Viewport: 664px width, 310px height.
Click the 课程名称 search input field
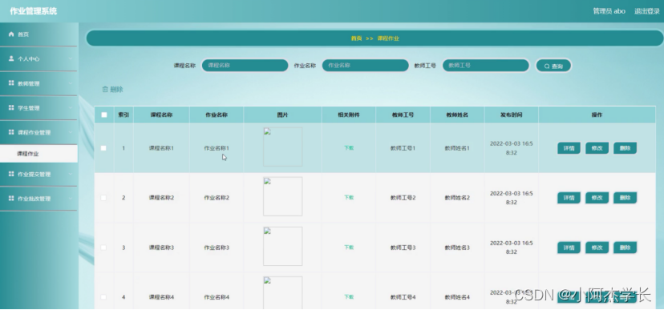[x=245, y=66]
